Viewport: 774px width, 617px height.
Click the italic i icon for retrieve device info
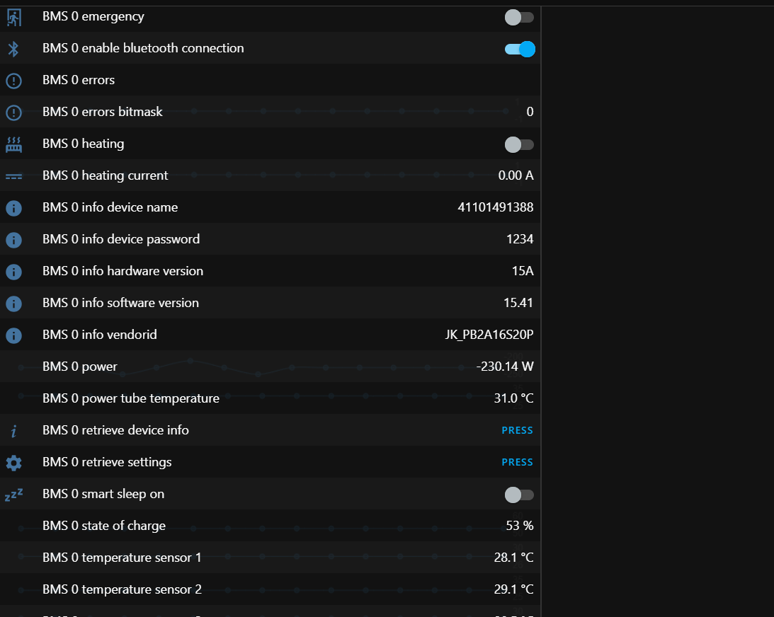click(14, 431)
